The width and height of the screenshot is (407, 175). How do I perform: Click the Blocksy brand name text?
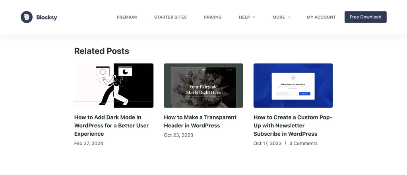tap(47, 17)
